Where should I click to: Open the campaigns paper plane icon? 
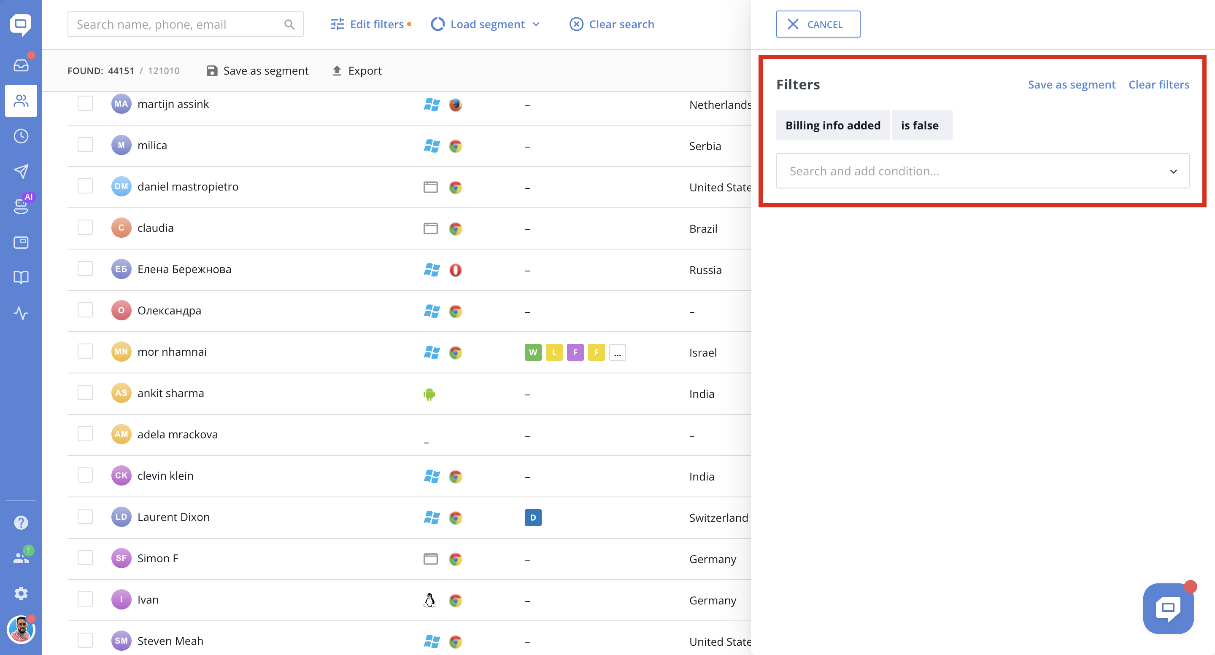[21, 171]
